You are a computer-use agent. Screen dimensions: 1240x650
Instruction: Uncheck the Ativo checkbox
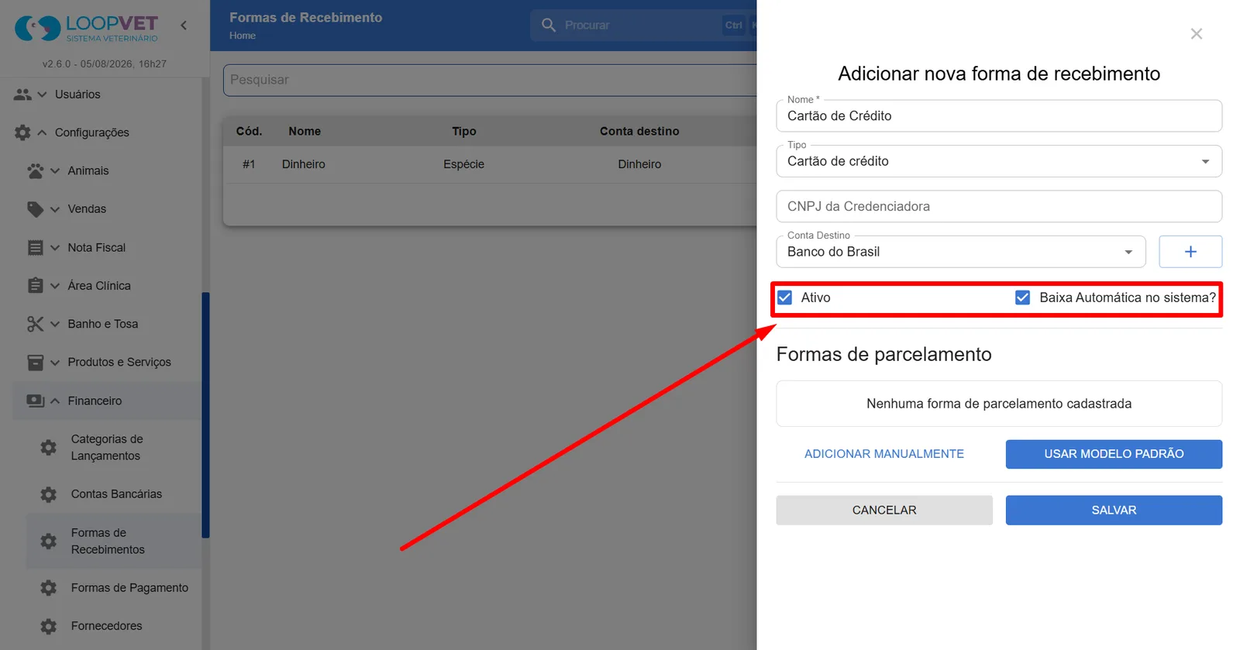coord(785,297)
